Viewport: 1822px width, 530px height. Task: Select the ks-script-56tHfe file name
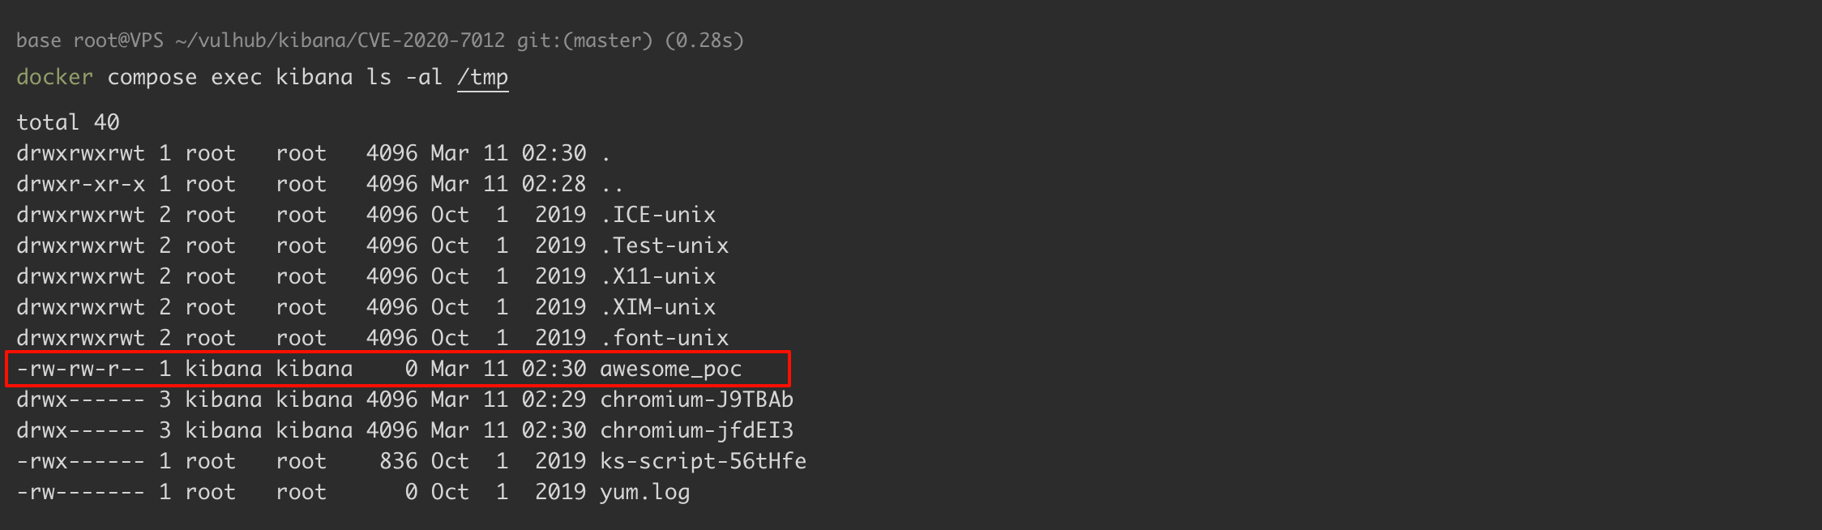click(703, 462)
